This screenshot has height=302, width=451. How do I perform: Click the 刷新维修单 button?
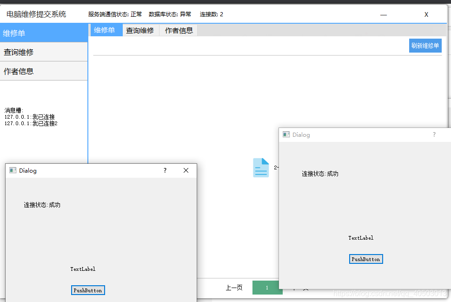pos(425,46)
